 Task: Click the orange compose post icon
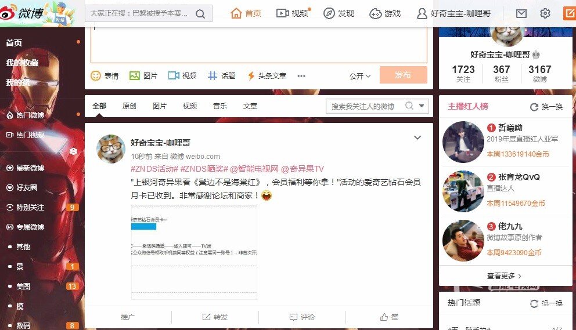(570, 13)
